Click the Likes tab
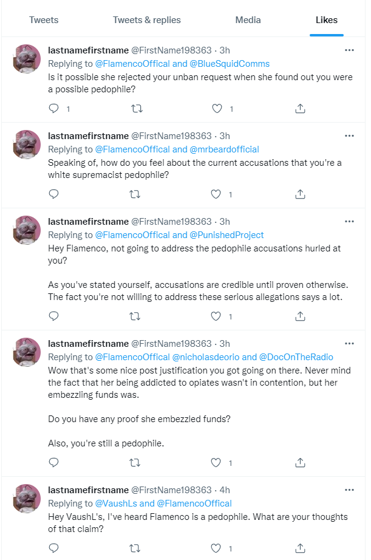371x560 pixels. tap(327, 20)
